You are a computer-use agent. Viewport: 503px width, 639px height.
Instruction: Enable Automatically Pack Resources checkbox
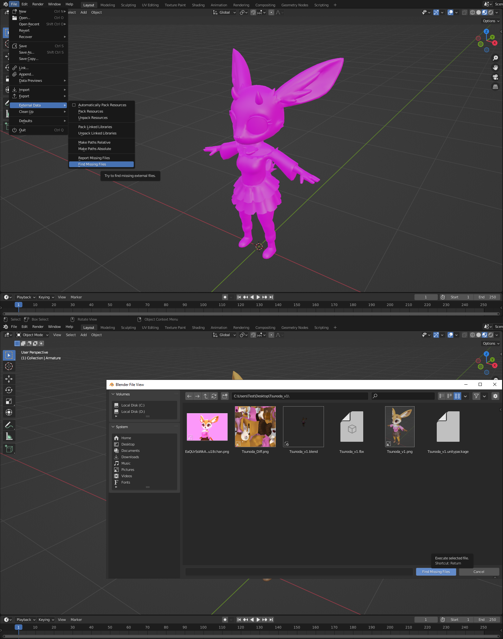(74, 105)
